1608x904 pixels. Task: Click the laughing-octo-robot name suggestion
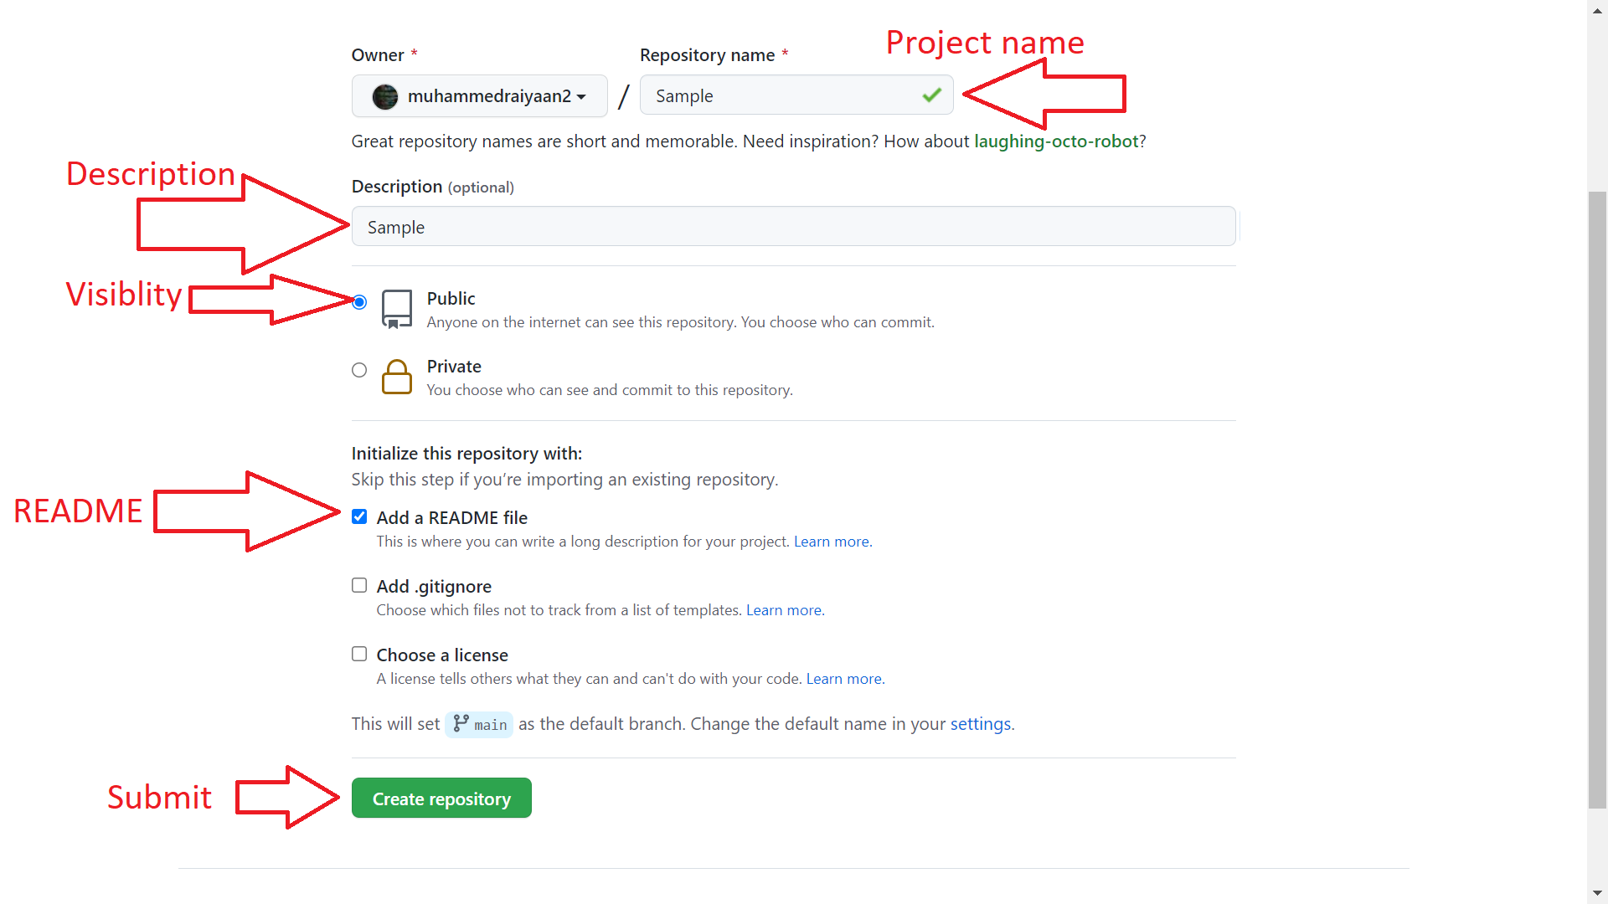[1055, 141]
